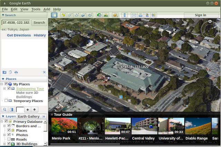Collapse the Primary Database tree node
This screenshot has height=147, width=221.
click(2, 121)
